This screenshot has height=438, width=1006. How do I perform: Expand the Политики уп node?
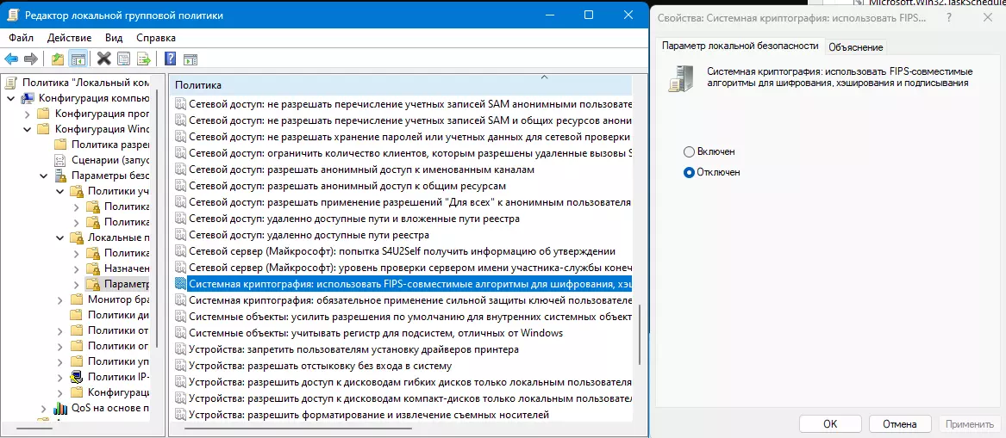59,361
